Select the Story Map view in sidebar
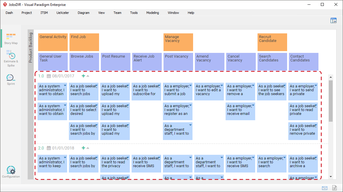This screenshot has width=343, height=192. click(x=11, y=38)
